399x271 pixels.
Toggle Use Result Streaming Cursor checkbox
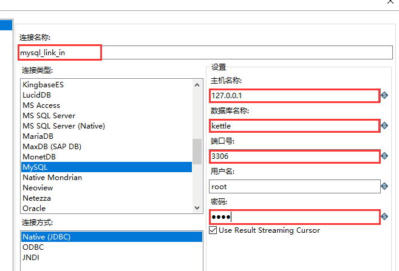[x=213, y=230]
